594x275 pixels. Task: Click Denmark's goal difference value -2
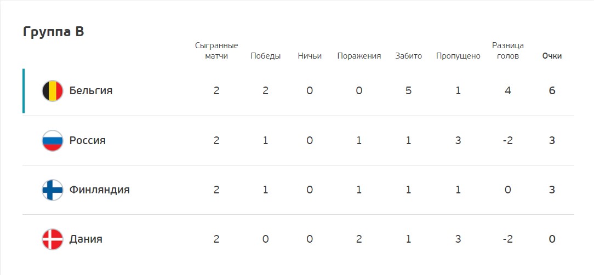click(x=508, y=239)
